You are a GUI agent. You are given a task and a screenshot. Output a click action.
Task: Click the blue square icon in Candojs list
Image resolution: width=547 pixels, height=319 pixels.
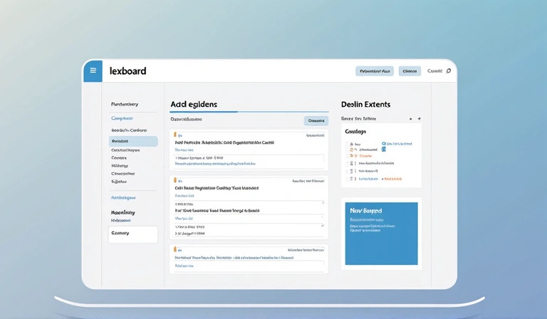384,150
